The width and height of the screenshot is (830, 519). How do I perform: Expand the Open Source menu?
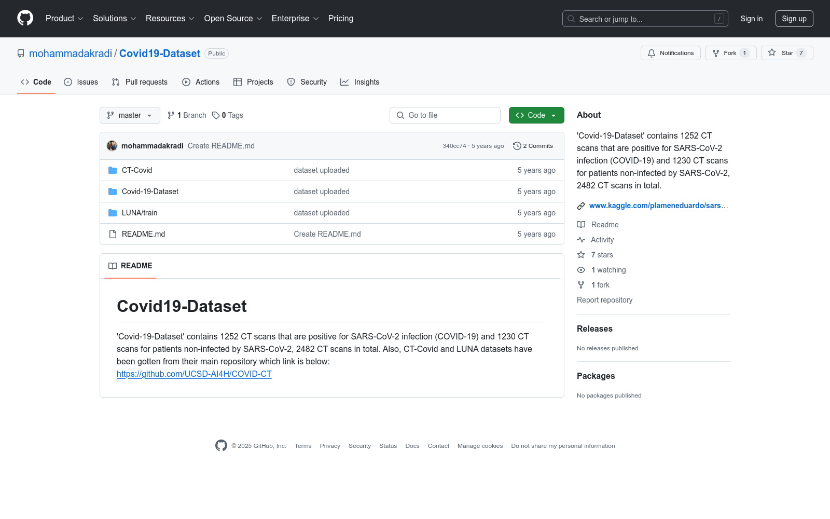point(233,18)
